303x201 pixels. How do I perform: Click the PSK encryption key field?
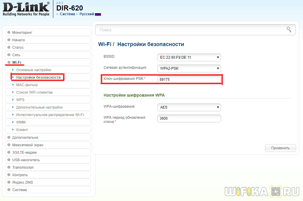(x=189, y=80)
